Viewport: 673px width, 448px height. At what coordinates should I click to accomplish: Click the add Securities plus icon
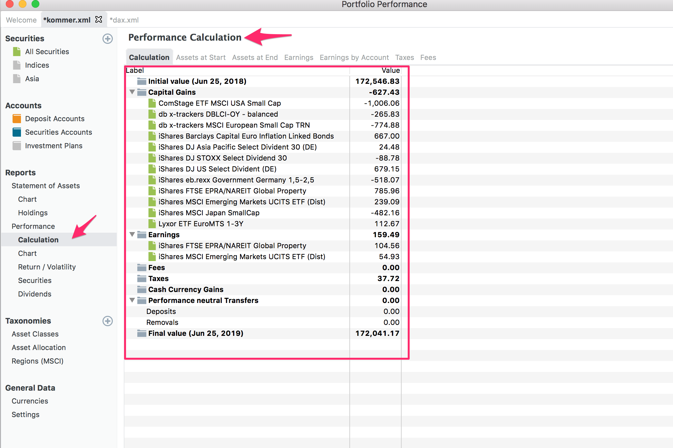107,39
